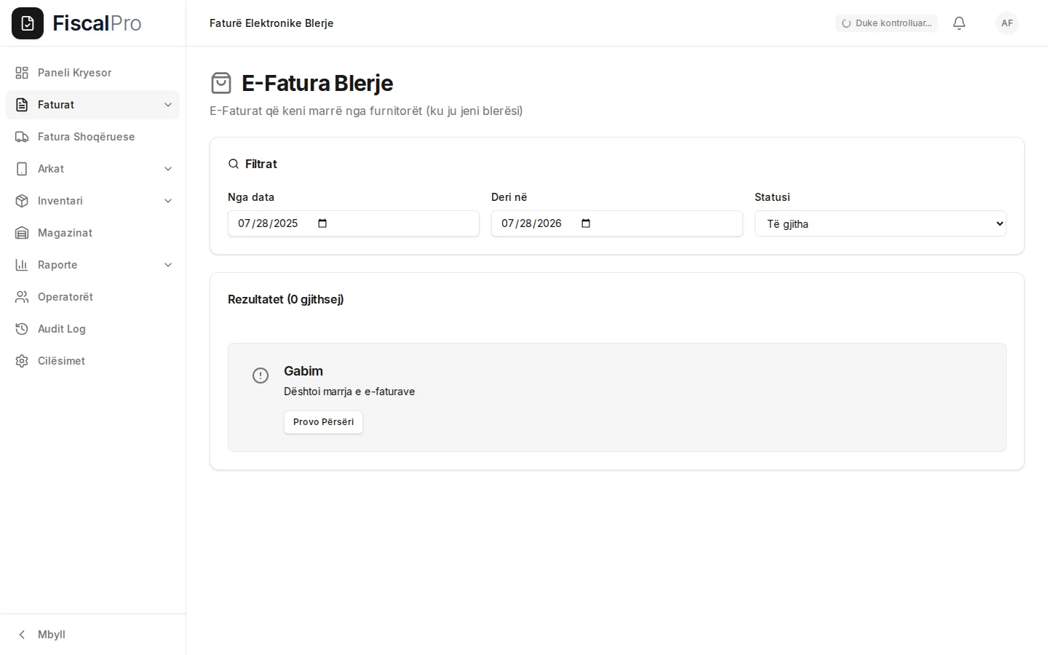This screenshot has height=655, width=1048.
Task: Navigate to Magazinat
Action: (92, 233)
